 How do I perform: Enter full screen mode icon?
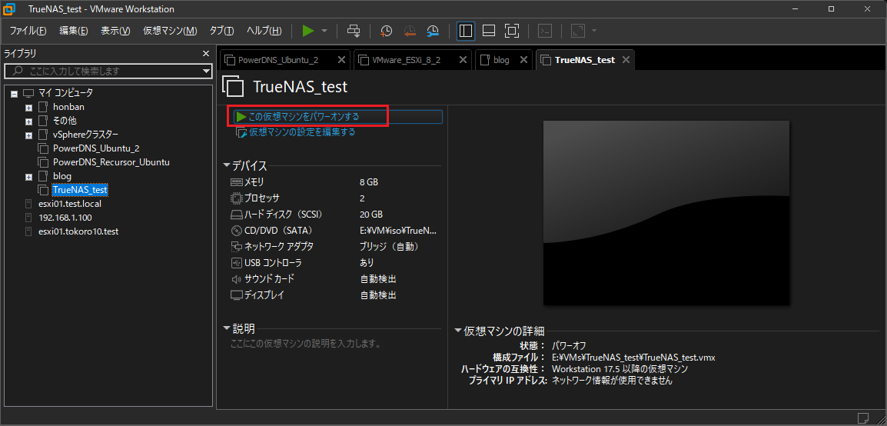click(511, 31)
